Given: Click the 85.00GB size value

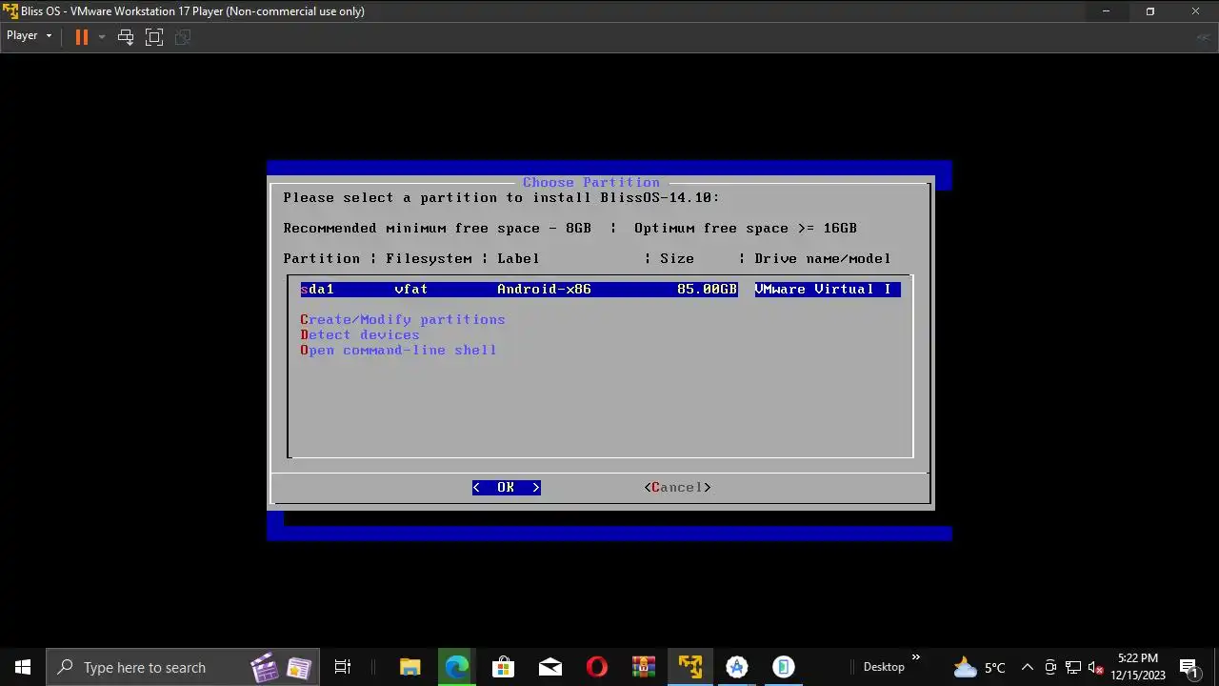Looking at the screenshot, I should pos(707,289).
